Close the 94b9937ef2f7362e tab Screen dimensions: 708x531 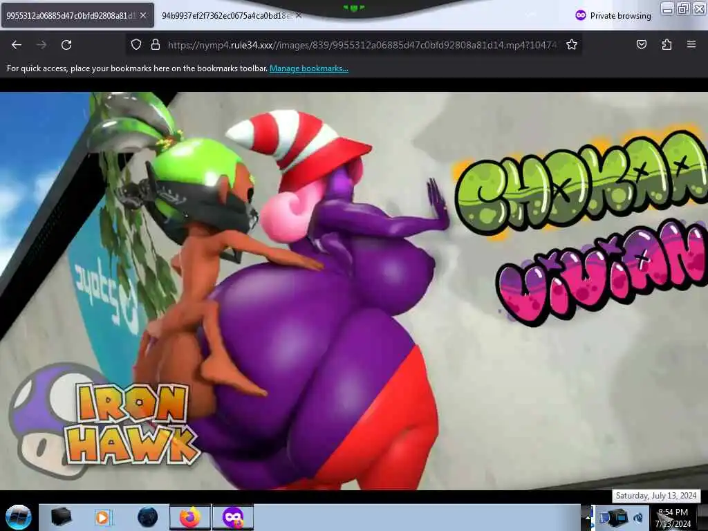[x=299, y=15]
